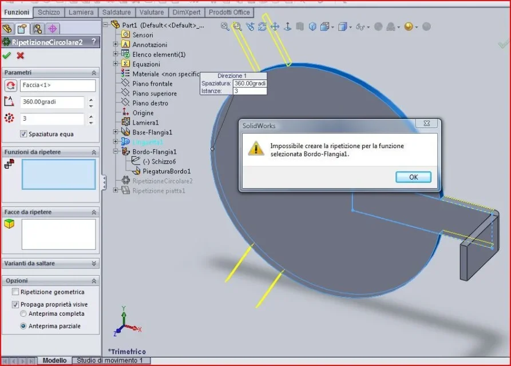The image size is (511, 366).
Task: Switch to Prodotti Office tab
Action: click(229, 13)
